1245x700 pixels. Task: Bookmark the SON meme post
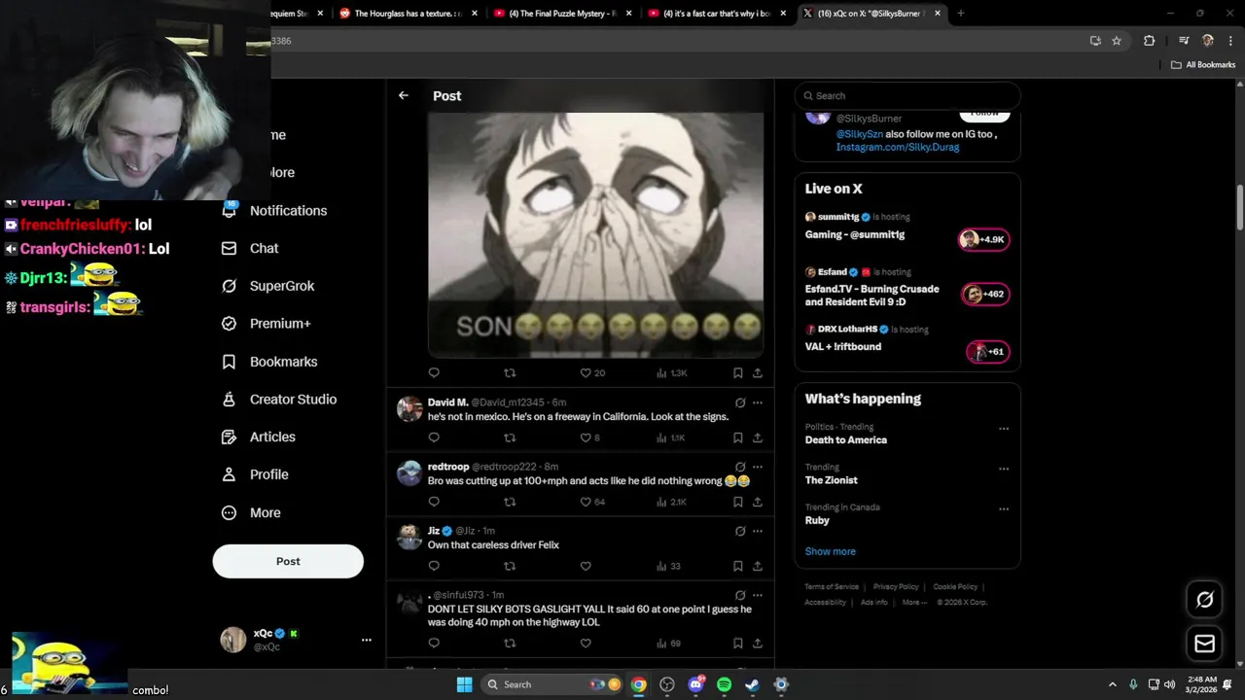tap(738, 372)
